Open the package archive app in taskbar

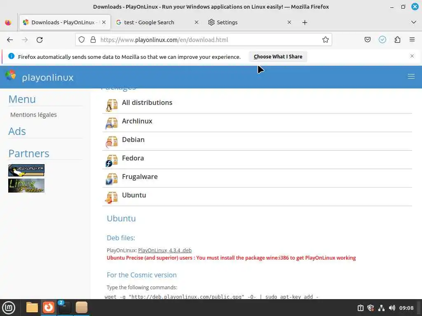tap(81, 308)
